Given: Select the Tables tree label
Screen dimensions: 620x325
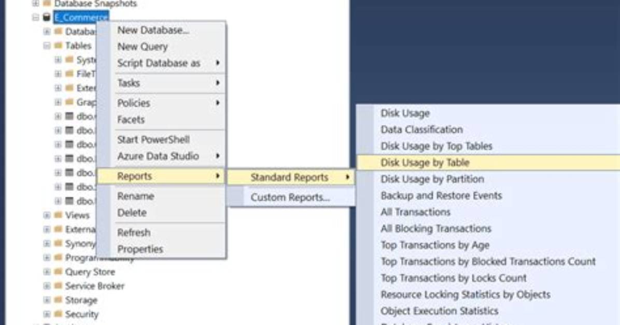Looking at the screenshot, I should (x=78, y=46).
